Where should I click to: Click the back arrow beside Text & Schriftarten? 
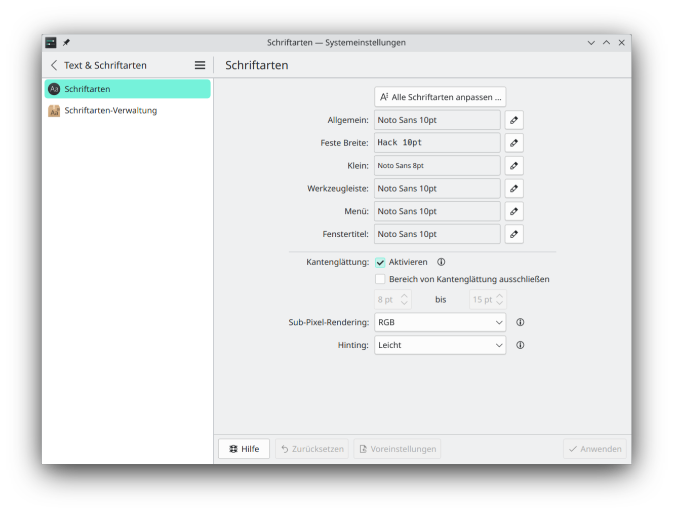tap(54, 65)
